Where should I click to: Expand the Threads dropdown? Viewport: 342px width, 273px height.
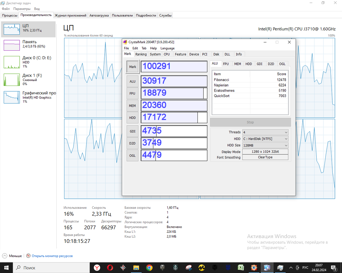pos(265,132)
